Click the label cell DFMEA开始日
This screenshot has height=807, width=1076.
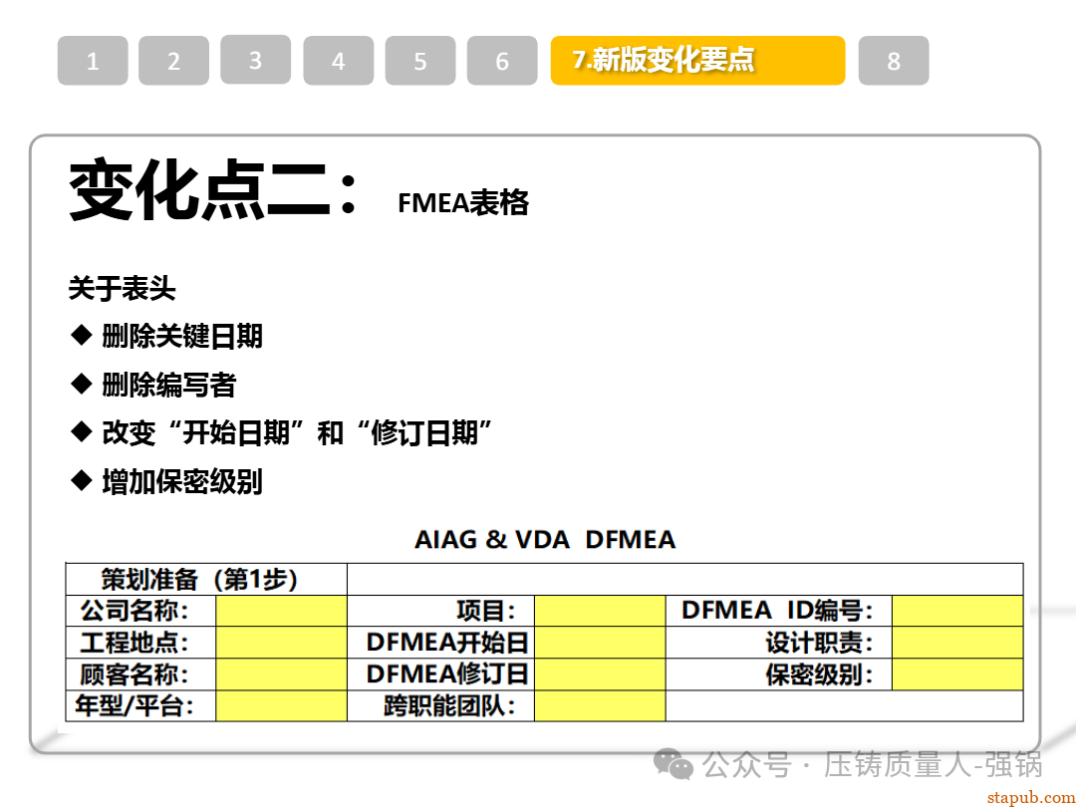coord(441,643)
